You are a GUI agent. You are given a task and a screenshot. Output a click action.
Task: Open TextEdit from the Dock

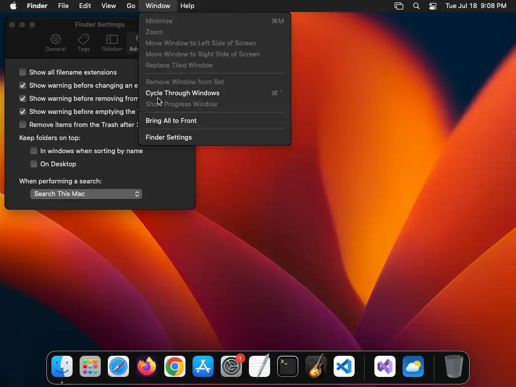pyautogui.click(x=260, y=366)
